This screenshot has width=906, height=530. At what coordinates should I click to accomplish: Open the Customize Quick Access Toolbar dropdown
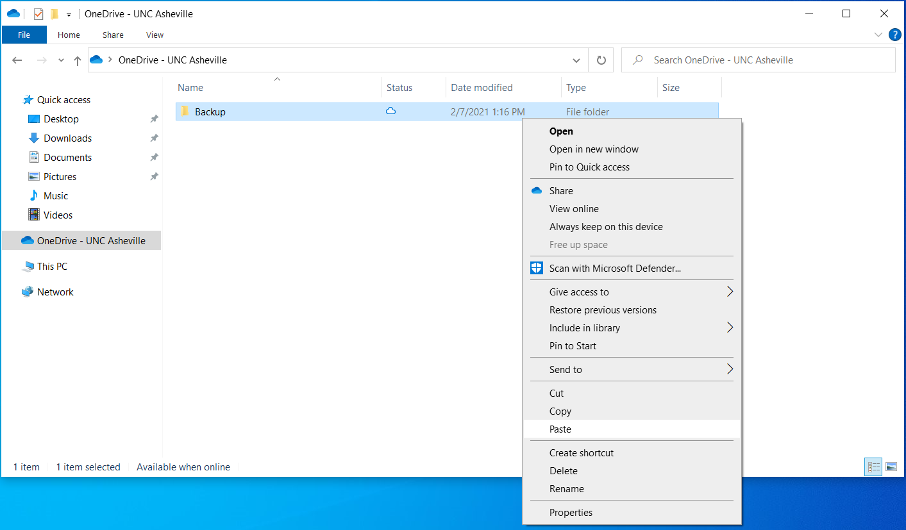(69, 14)
